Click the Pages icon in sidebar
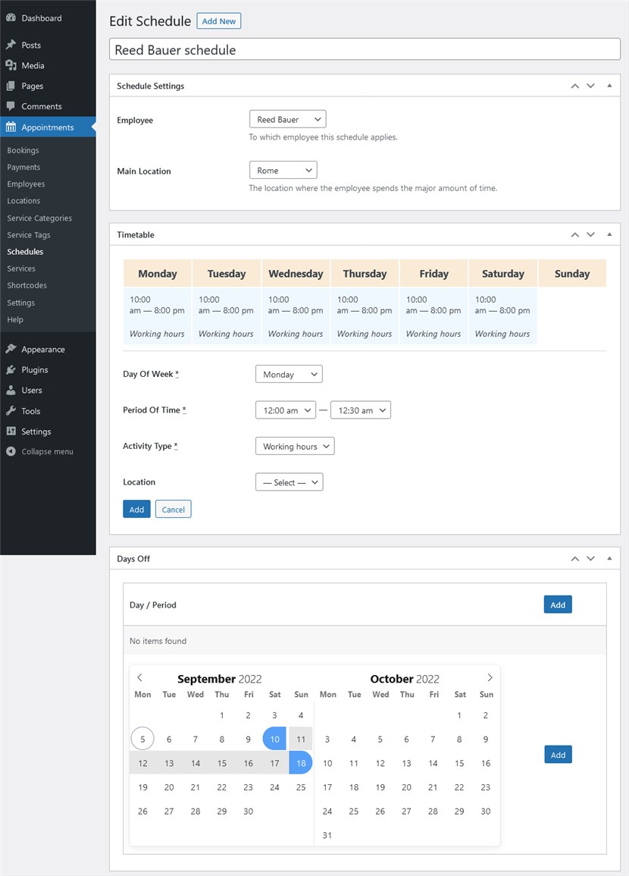The image size is (629, 876). click(11, 86)
